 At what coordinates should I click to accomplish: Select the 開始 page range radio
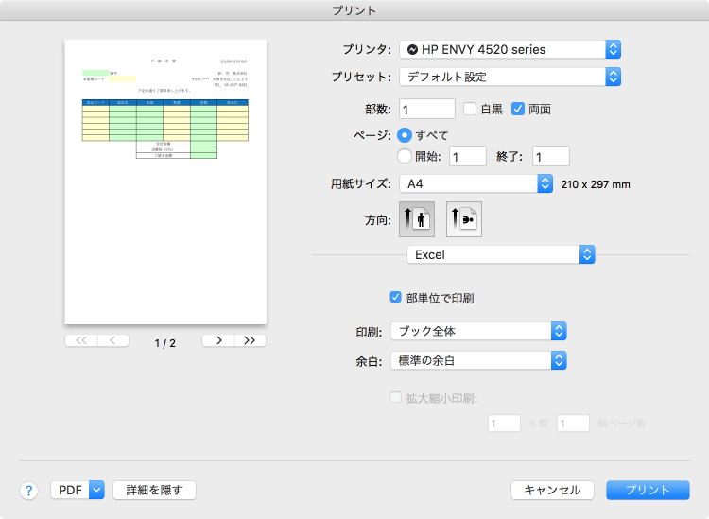point(406,156)
